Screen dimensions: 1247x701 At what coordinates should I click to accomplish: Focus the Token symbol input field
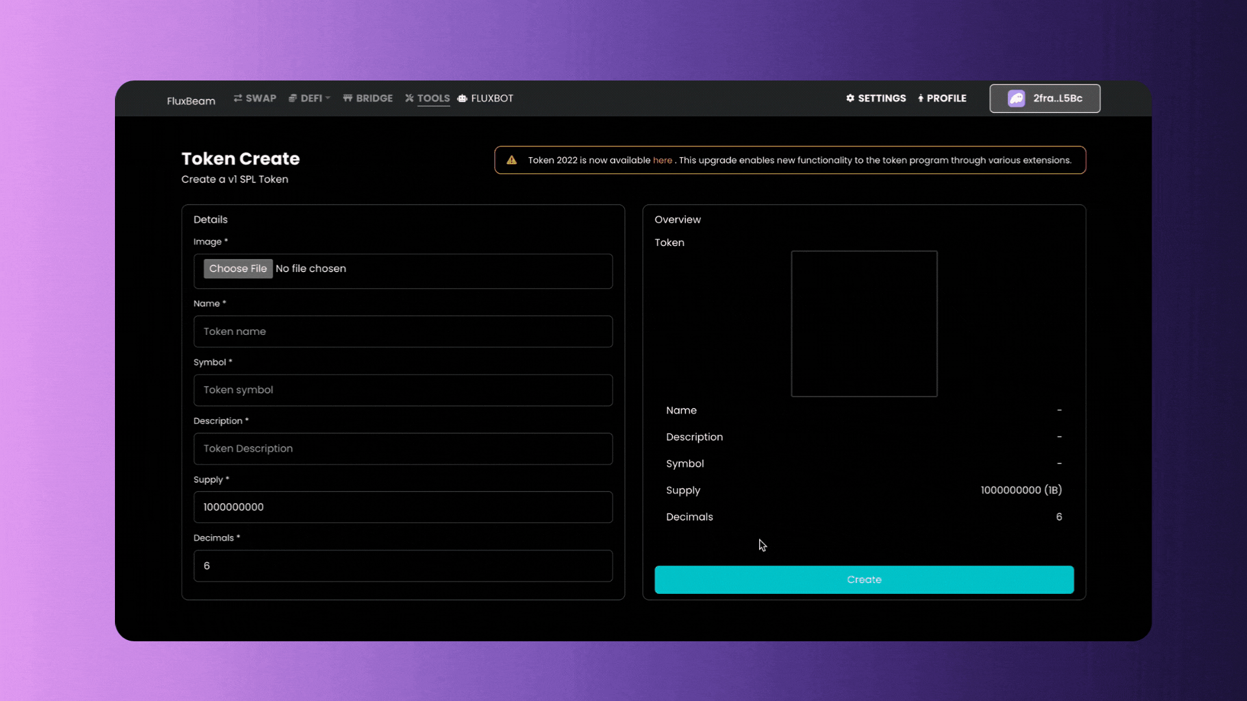(x=403, y=390)
